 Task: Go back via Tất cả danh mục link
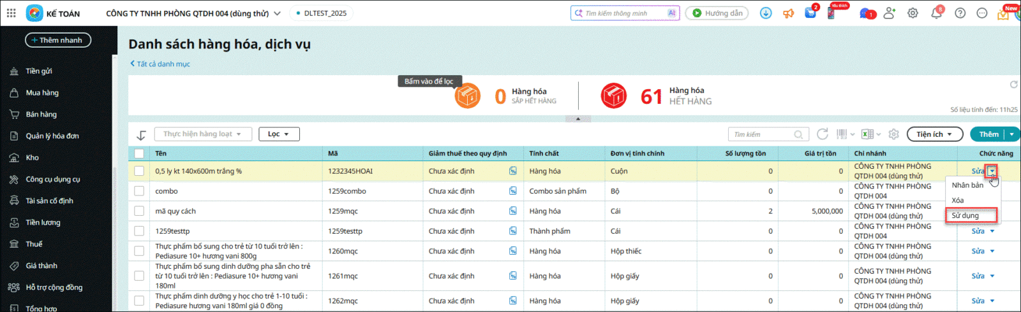click(x=160, y=64)
